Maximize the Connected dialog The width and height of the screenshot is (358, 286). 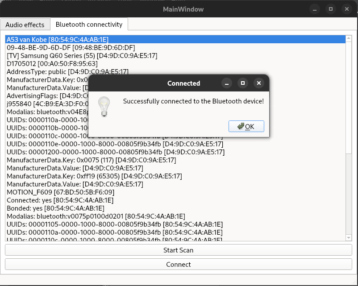coord(243,83)
